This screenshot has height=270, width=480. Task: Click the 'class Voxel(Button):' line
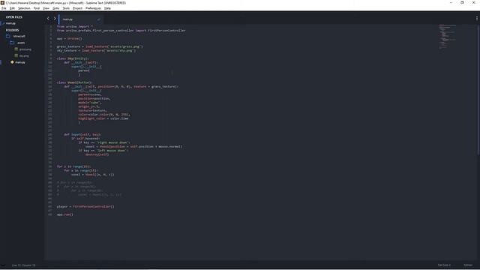pyautogui.click(x=74, y=82)
